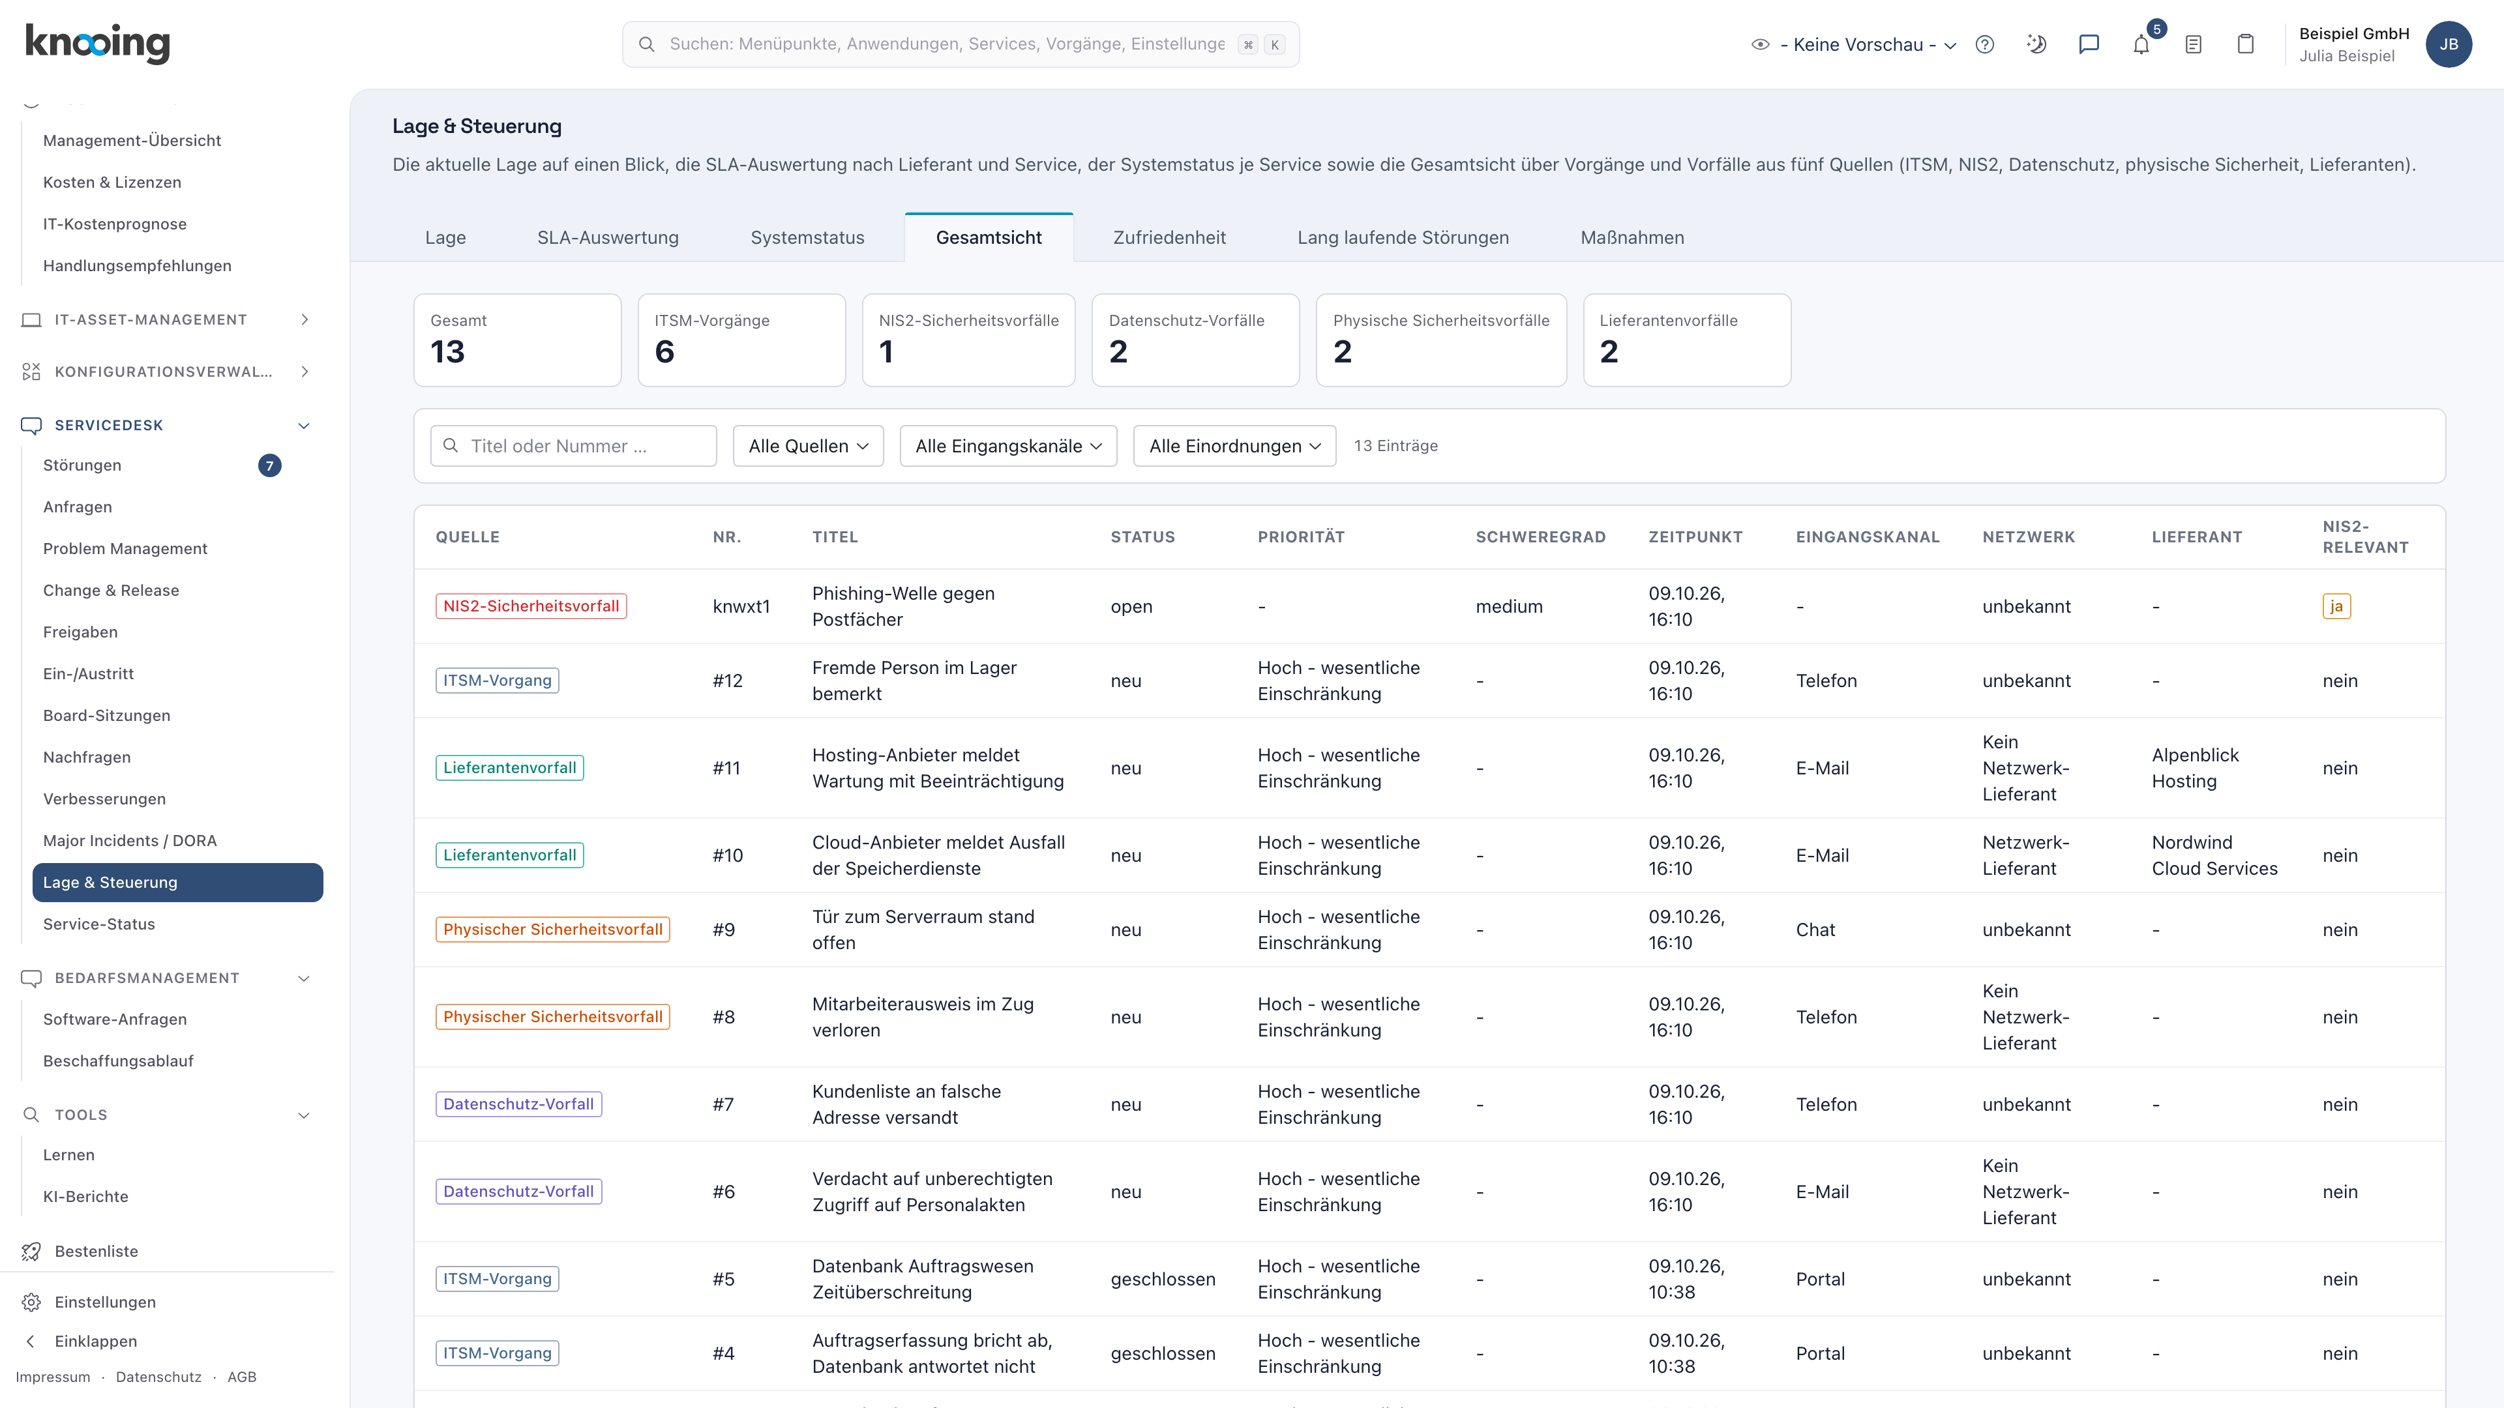Viewport: 2504px width, 1408px height.
Task: Click the Einstellungen gear icon
Action: point(31,1302)
